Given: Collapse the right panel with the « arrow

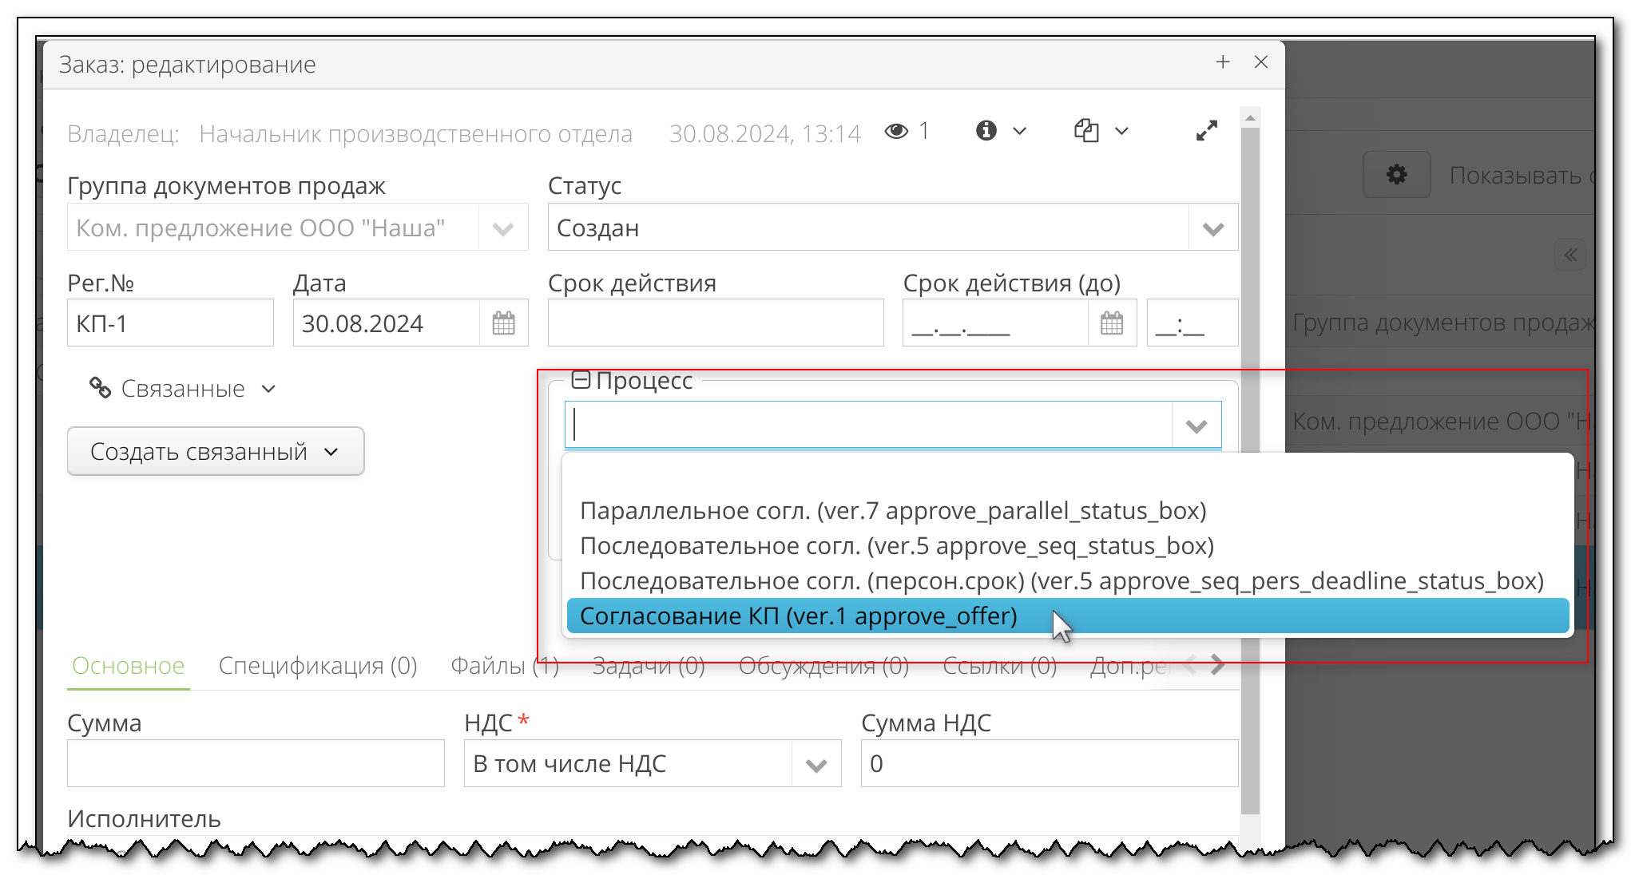Looking at the screenshot, I should point(1570,255).
